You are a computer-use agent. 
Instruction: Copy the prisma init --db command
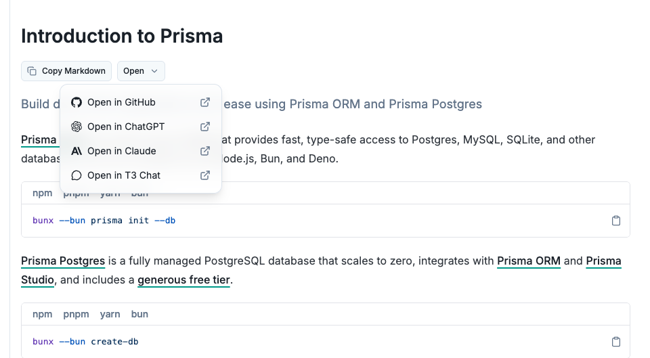(x=616, y=221)
